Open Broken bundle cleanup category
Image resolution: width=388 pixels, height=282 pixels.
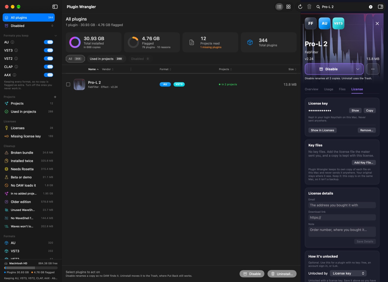coord(29,153)
